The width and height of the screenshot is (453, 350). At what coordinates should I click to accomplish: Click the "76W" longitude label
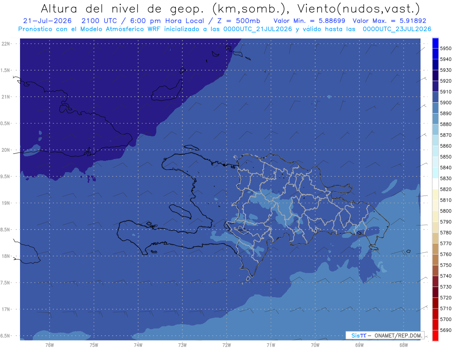pyautogui.click(x=49, y=345)
